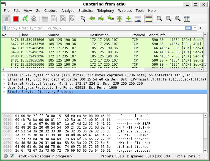Click the packet list scroll right arrow
This screenshot has width=210, height=161.
tap(201, 70)
